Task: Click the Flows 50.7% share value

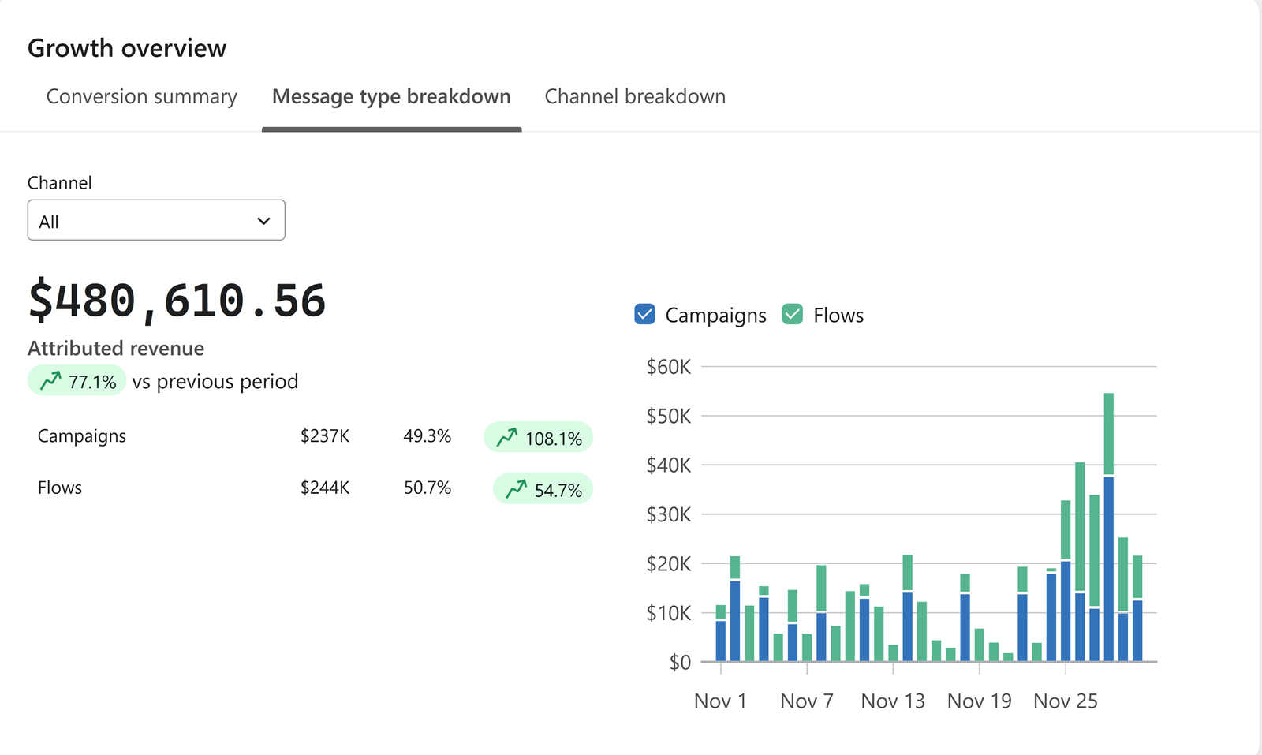Action: click(428, 488)
